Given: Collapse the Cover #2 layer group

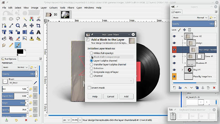Looking at the screenshot, I should 182,36.
